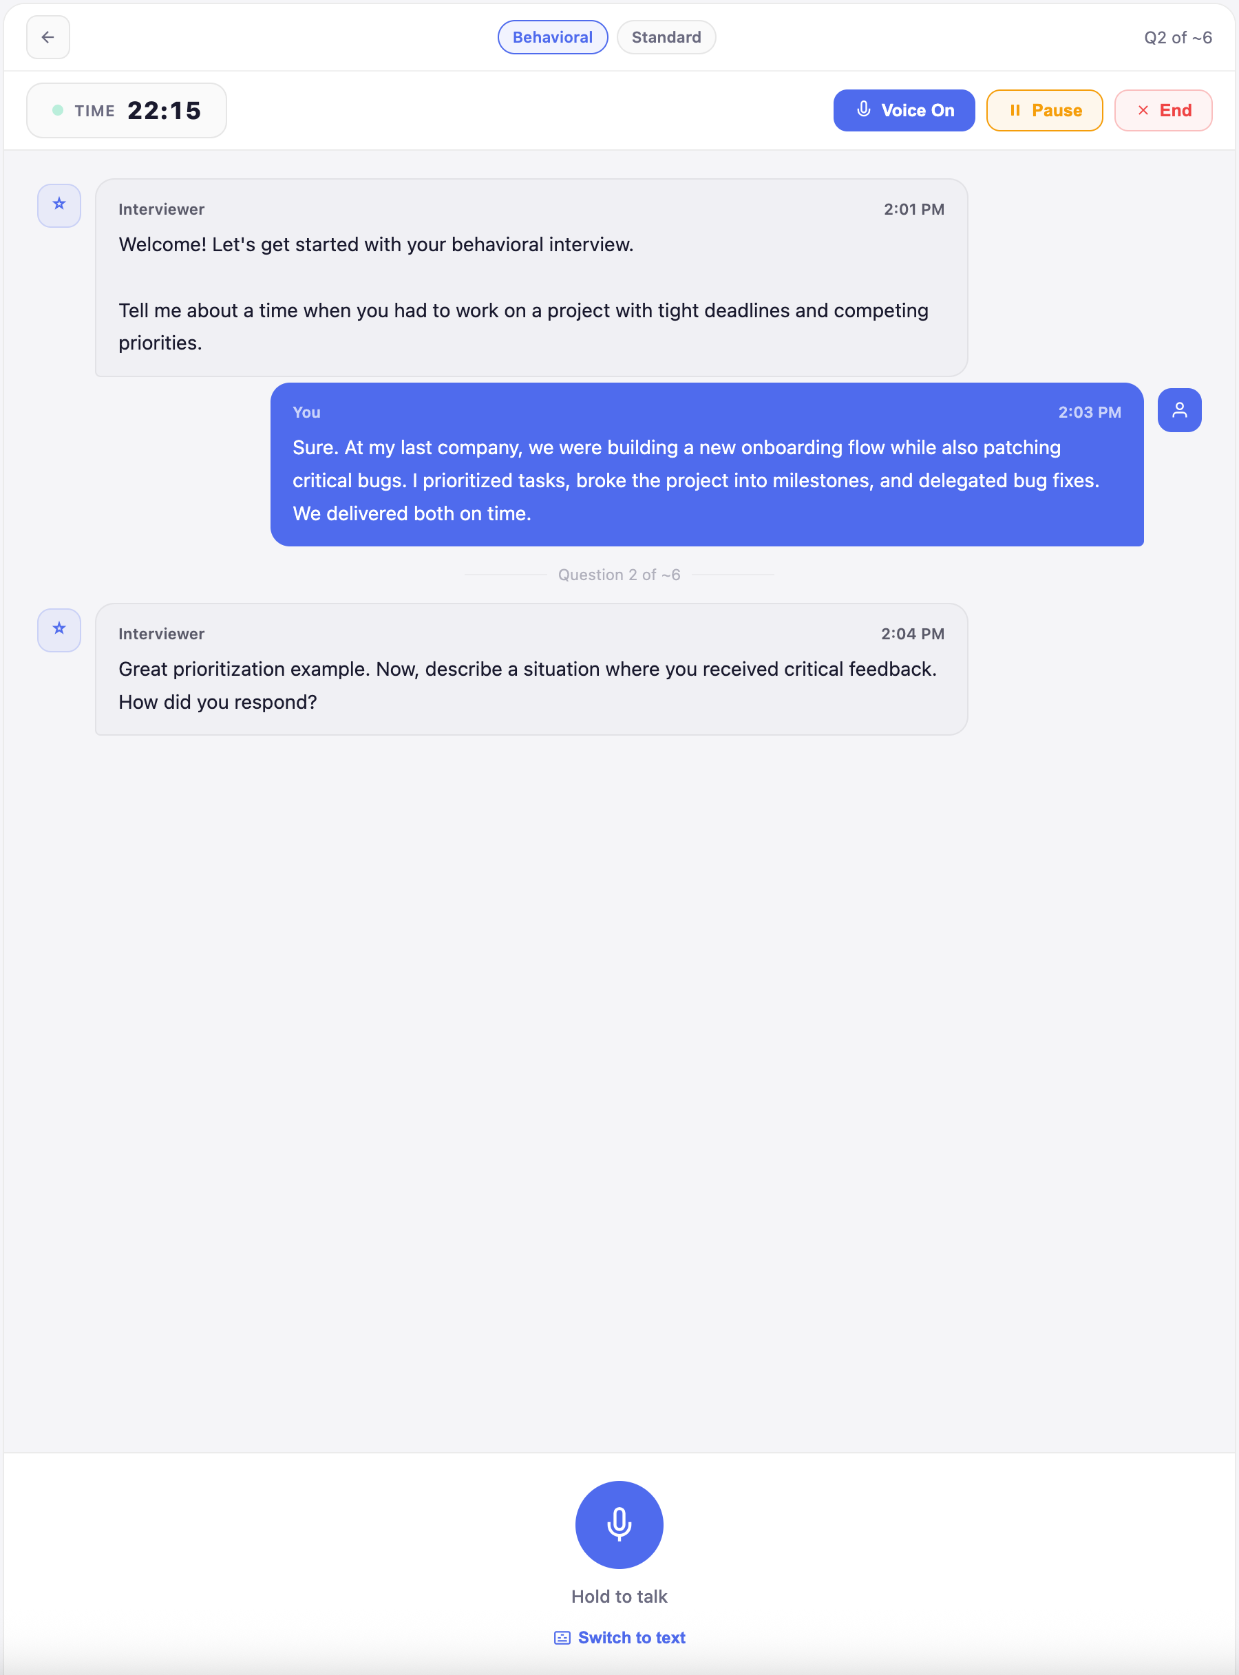This screenshot has height=1675, width=1239.
Task: Pause the interview session
Action: (1044, 110)
